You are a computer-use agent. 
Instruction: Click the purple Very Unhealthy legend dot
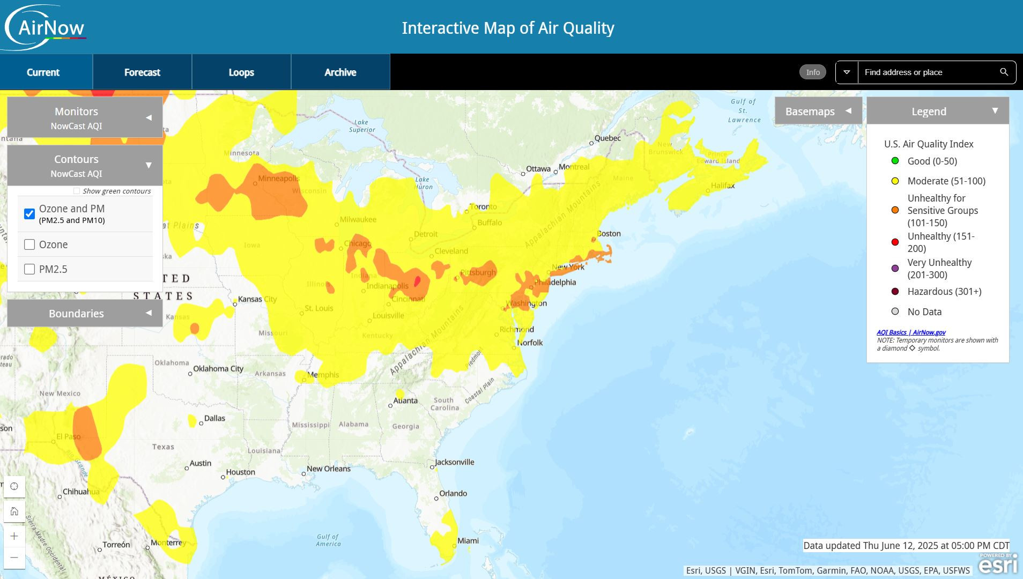click(x=895, y=268)
